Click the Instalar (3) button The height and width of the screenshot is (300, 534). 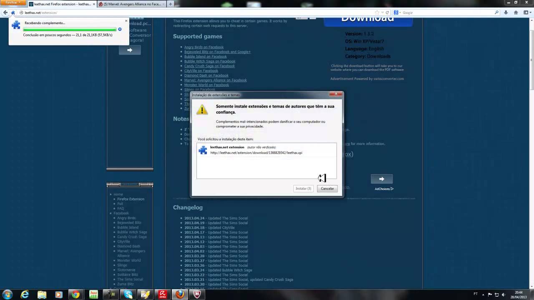pos(303,188)
